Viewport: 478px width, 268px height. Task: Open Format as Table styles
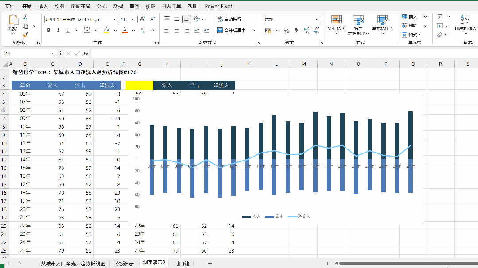(358, 25)
